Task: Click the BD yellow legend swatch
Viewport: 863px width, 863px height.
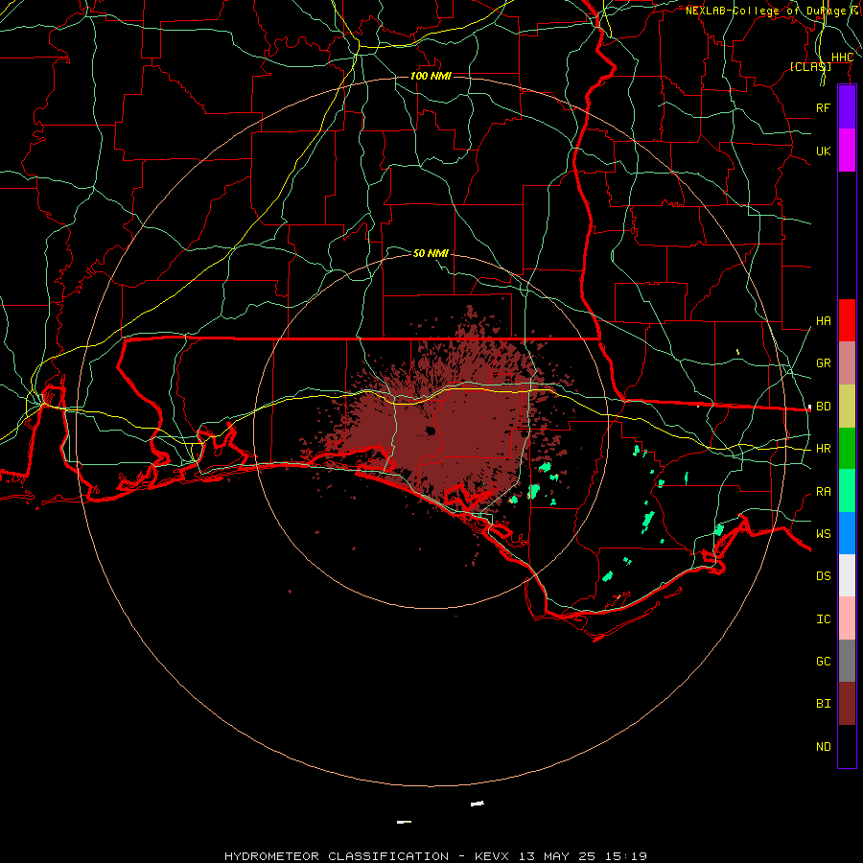Action: click(x=847, y=407)
